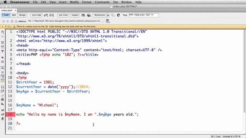246x138 pixels.
Task: Click $birthYear variable on line 11
Action: click(27, 82)
